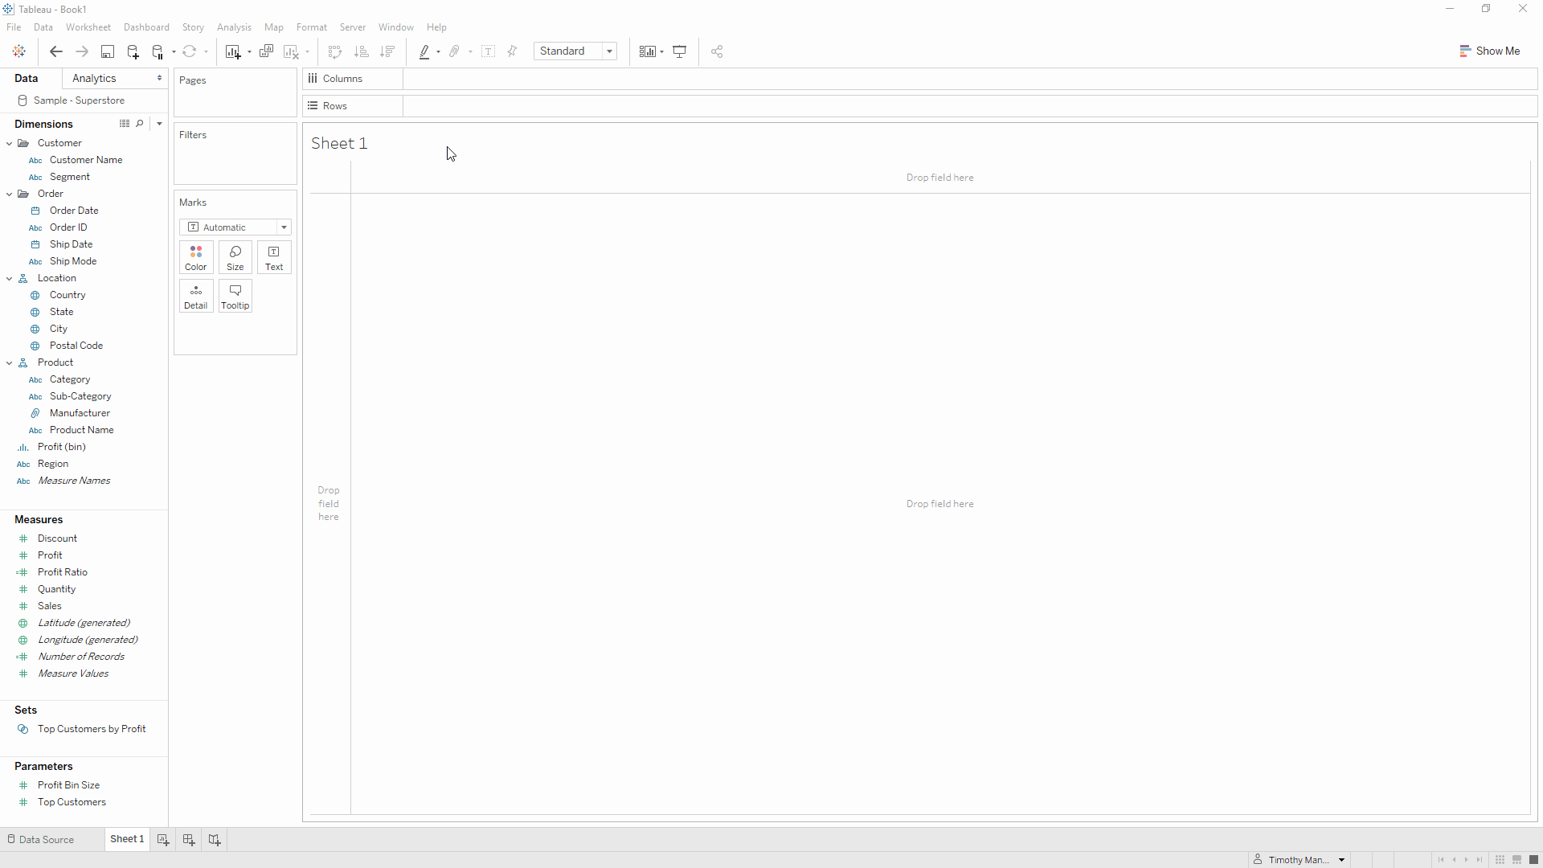Select the Profit Bin Size parameter
This screenshot has width=1543, height=868.
pos(68,785)
